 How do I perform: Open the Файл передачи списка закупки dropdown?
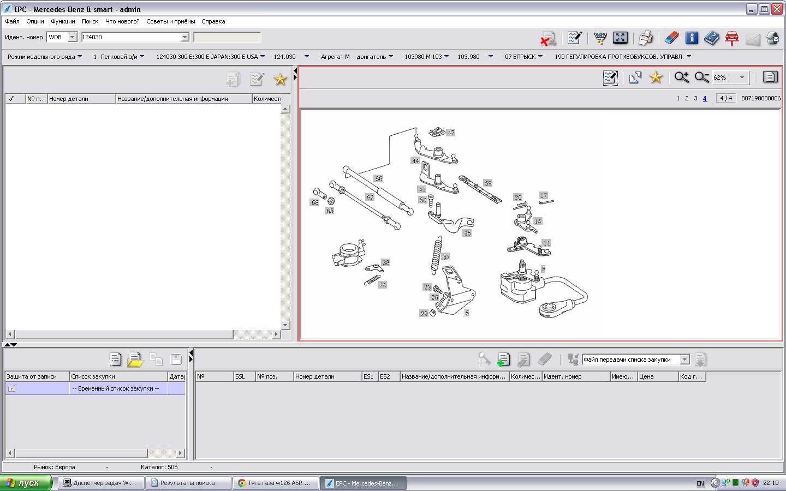[x=684, y=360]
